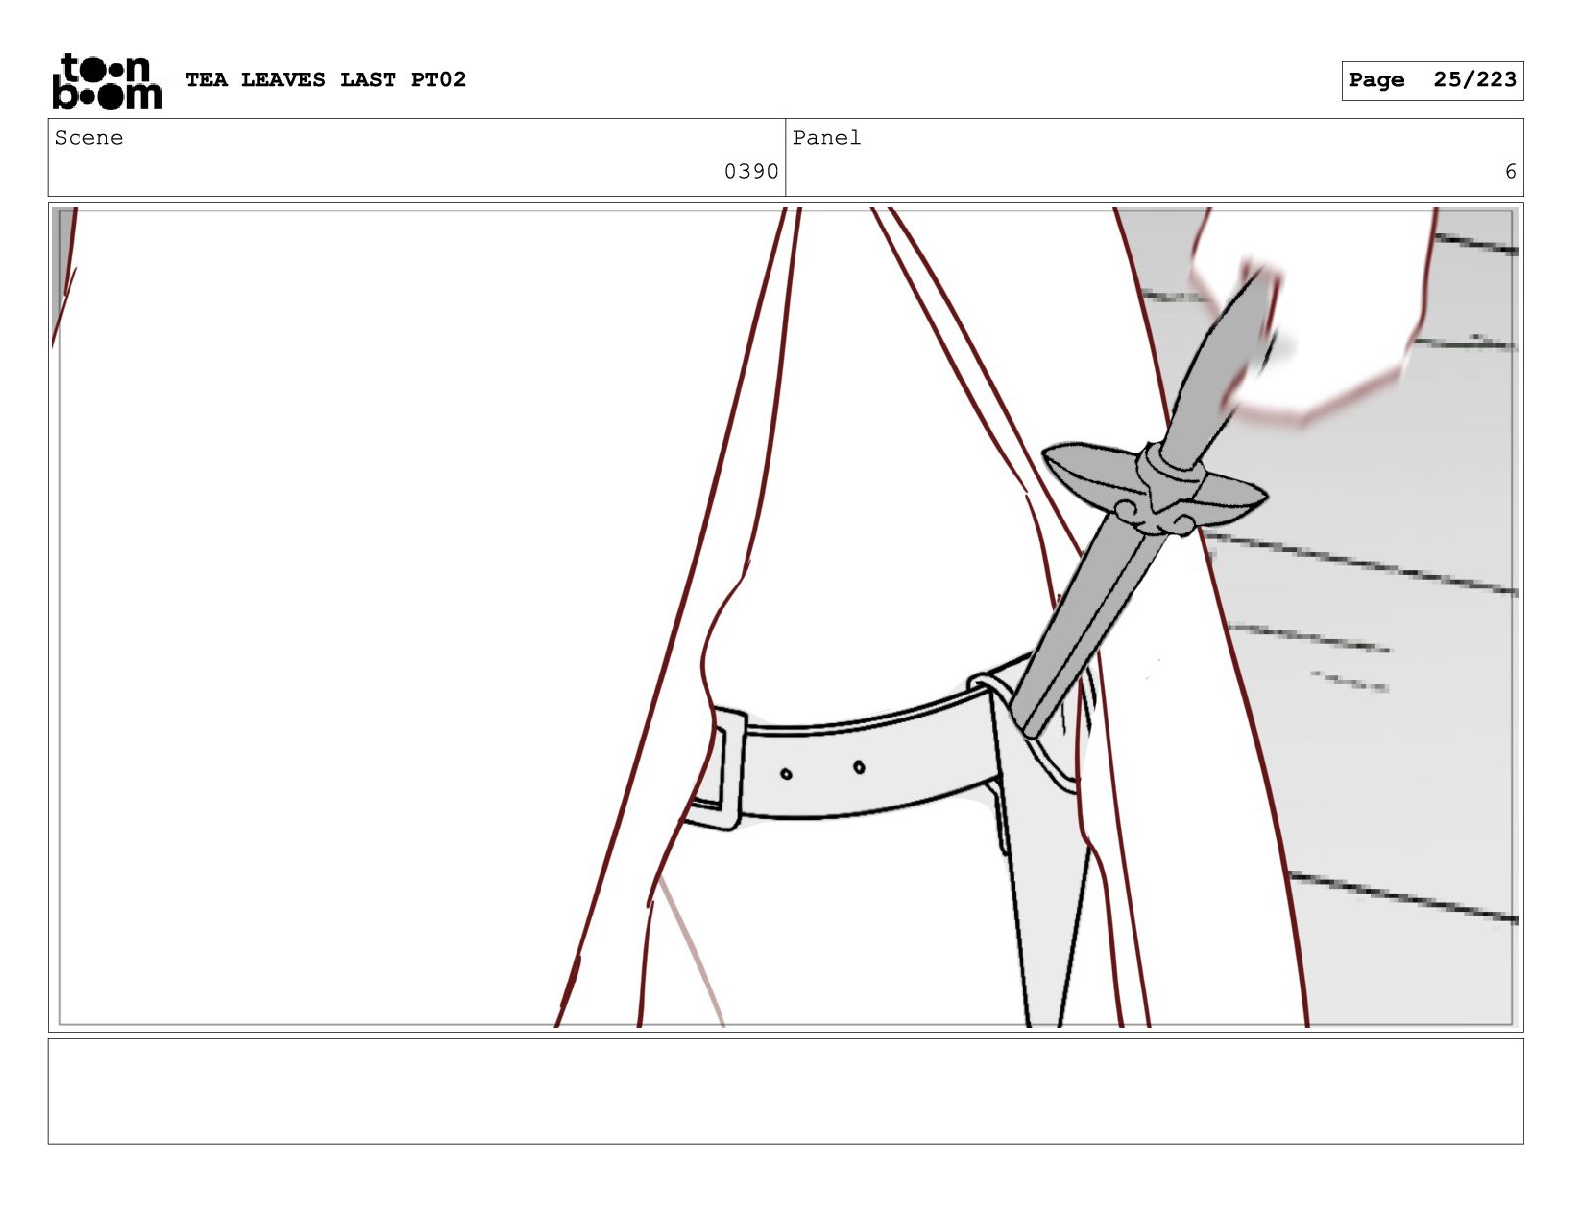Click scene number '0390'
The width and height of the screenshot is (1574, 1216).
(x=751, y=172)
